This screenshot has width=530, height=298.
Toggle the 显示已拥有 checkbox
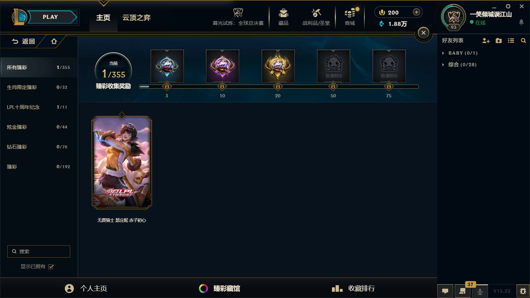tap(51, 267)
